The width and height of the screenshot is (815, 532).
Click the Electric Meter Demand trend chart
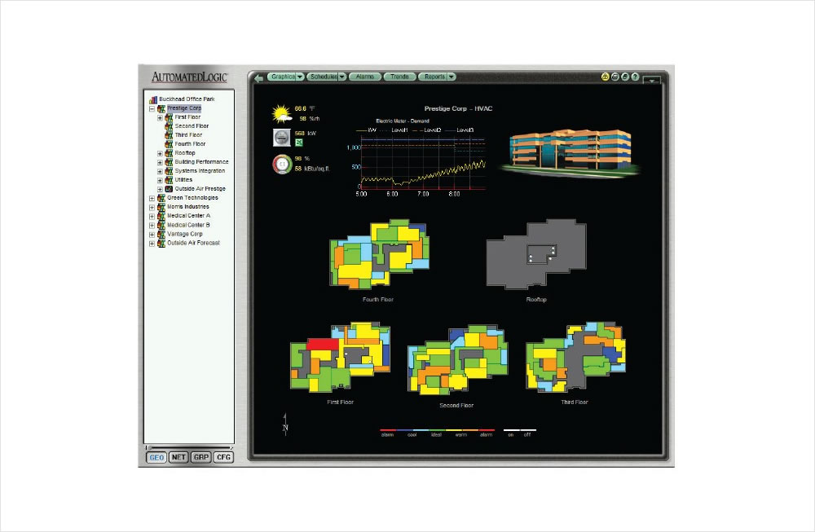[418, 158]
